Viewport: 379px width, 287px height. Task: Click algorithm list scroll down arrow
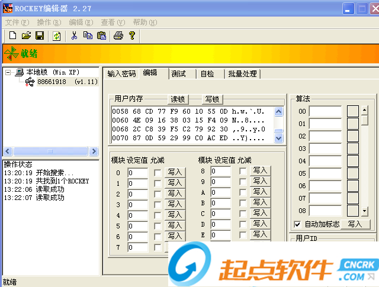pos(365,211)
